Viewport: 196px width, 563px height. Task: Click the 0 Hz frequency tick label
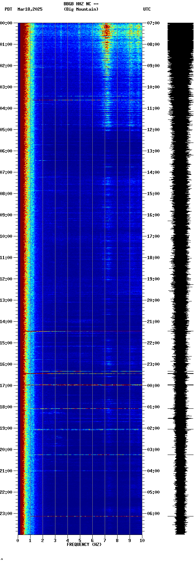(18, 541)
